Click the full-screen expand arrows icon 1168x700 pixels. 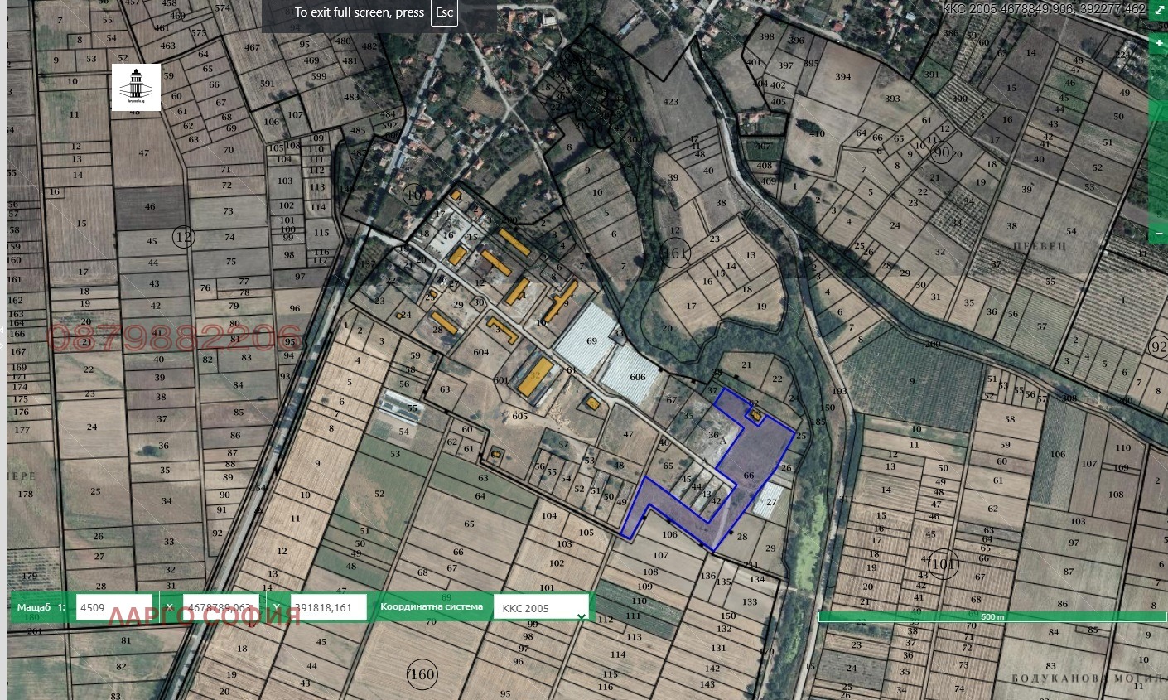1158,8
